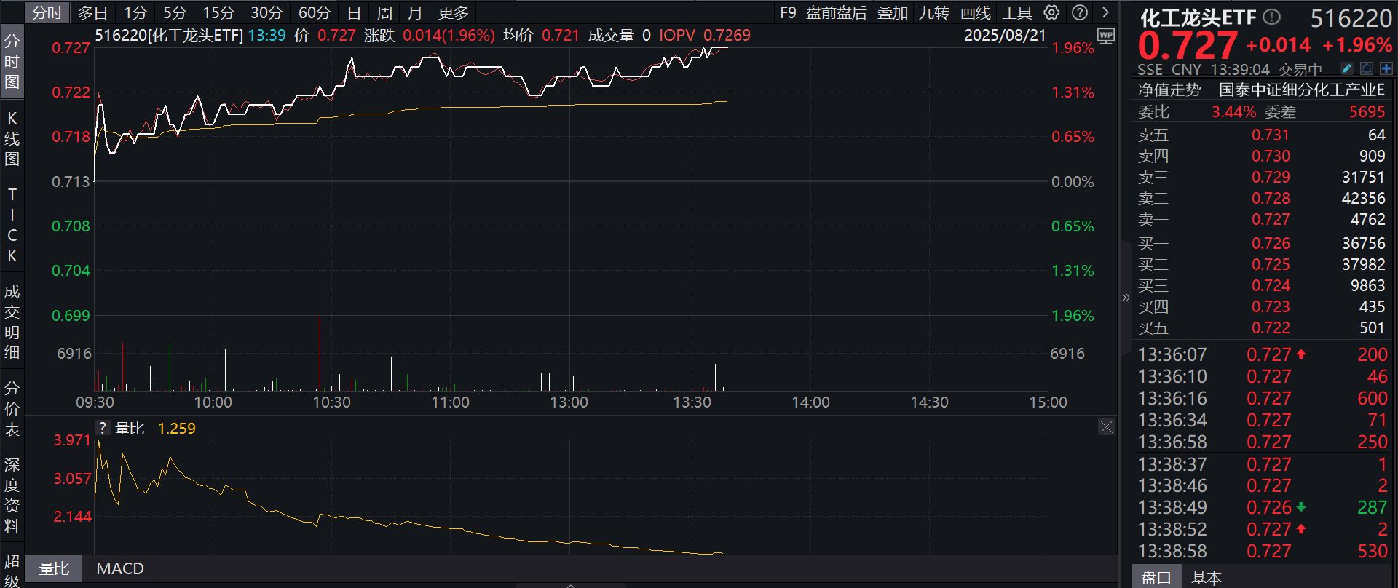Click the help question mark icon
1398x588 pixels.
click(x=1081, y=12)
